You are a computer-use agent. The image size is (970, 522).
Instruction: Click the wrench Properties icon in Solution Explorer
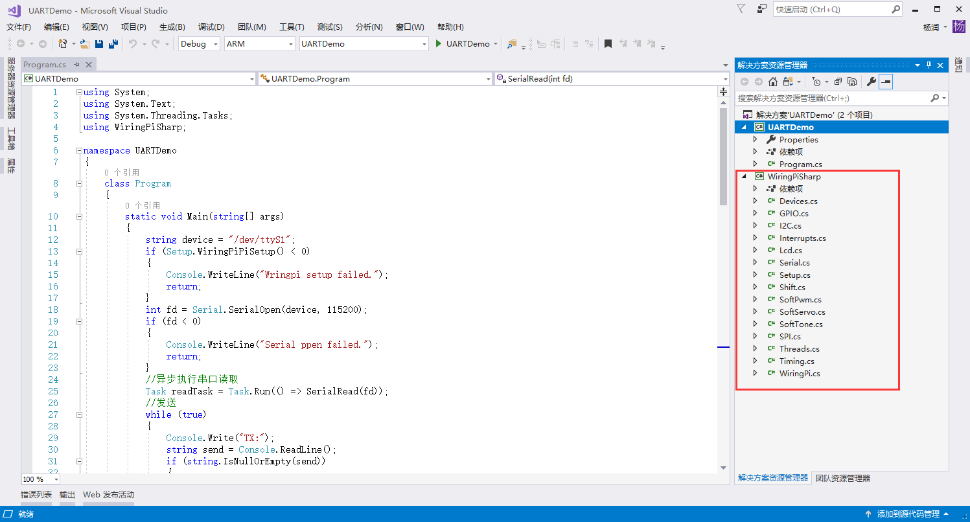click(x=872, y=82)
